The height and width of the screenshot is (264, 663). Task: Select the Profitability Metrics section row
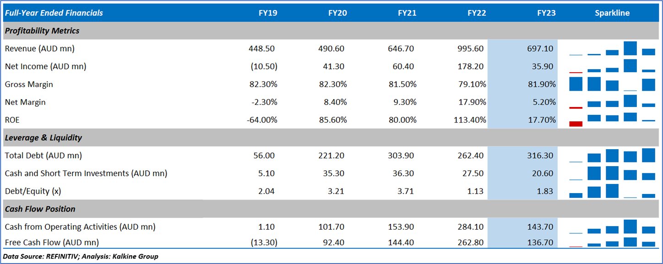[x=42, y=31]
